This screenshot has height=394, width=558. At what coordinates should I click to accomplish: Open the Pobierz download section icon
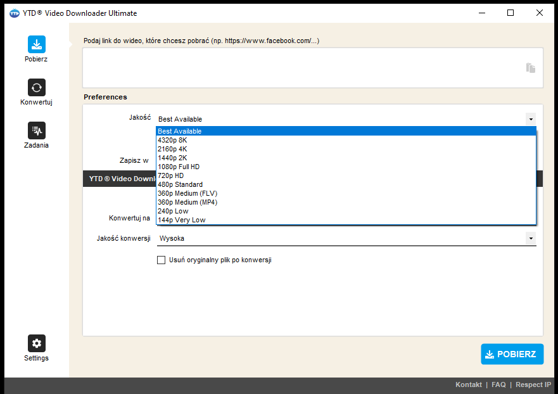(x=36, y=44)
